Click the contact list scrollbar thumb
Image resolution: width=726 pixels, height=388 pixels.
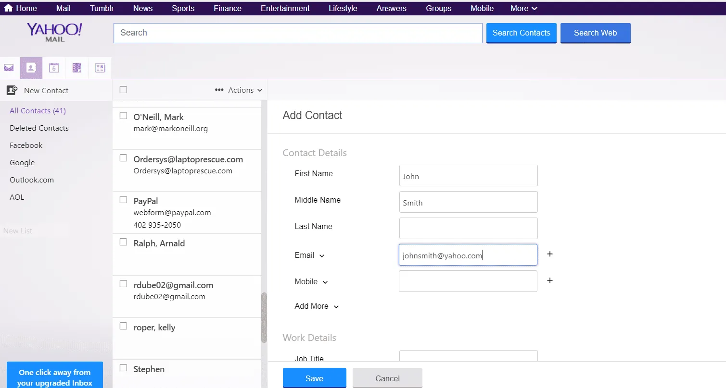click(x=264, y=317)
